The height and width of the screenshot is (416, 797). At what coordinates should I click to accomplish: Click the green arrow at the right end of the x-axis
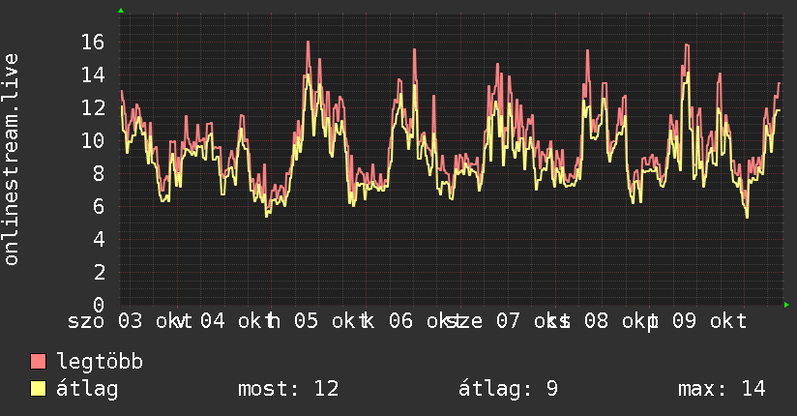click(x=786, y=305)
